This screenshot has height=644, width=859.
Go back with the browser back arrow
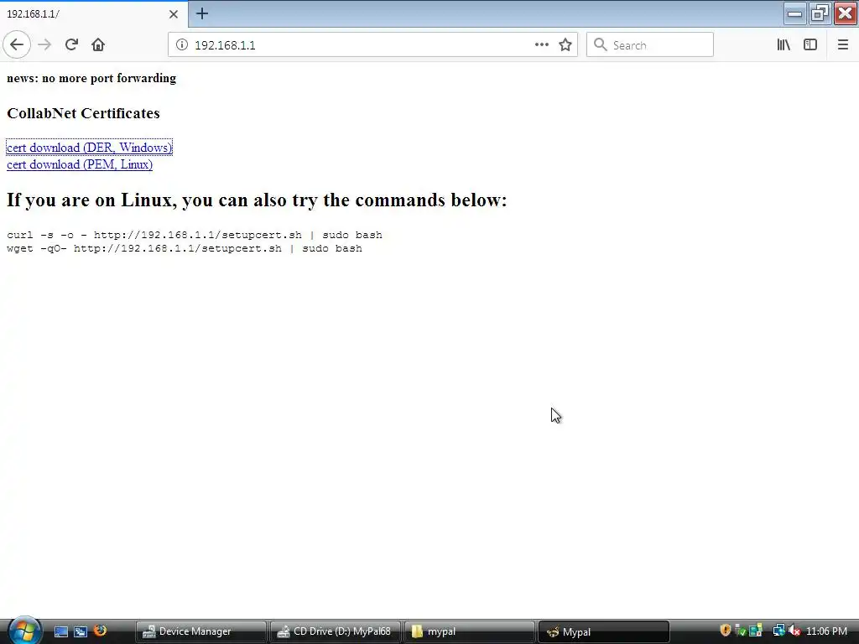17,45
